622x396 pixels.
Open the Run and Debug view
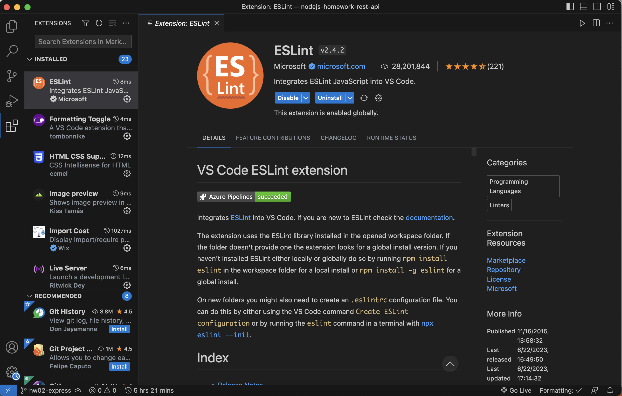[12, 101]
